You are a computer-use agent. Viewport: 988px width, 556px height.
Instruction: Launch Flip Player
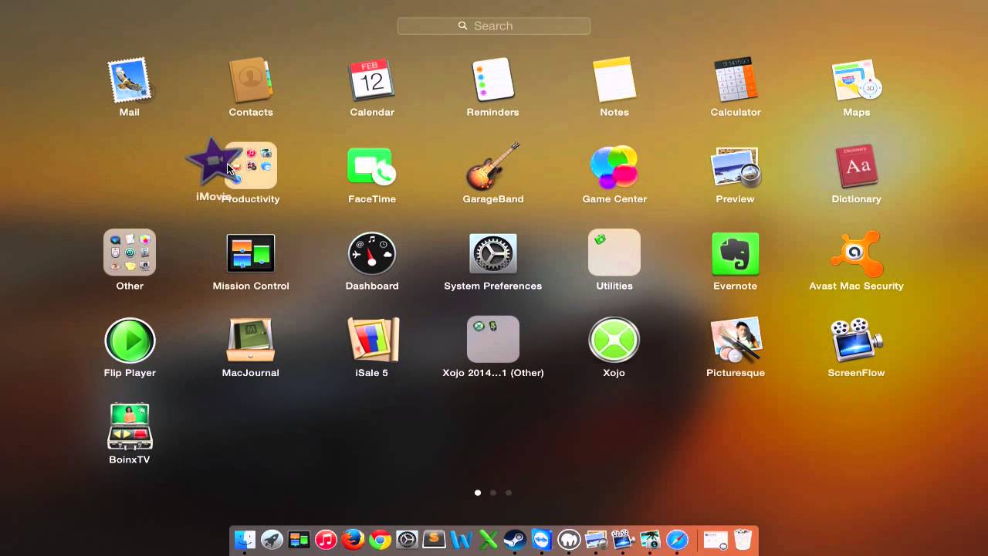130,341
